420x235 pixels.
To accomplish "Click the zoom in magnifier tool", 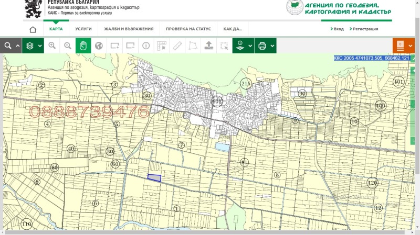I will click(52, 46).
